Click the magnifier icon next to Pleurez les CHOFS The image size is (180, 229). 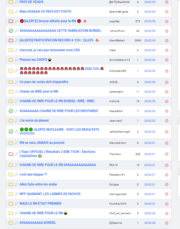tap(16, 60)
